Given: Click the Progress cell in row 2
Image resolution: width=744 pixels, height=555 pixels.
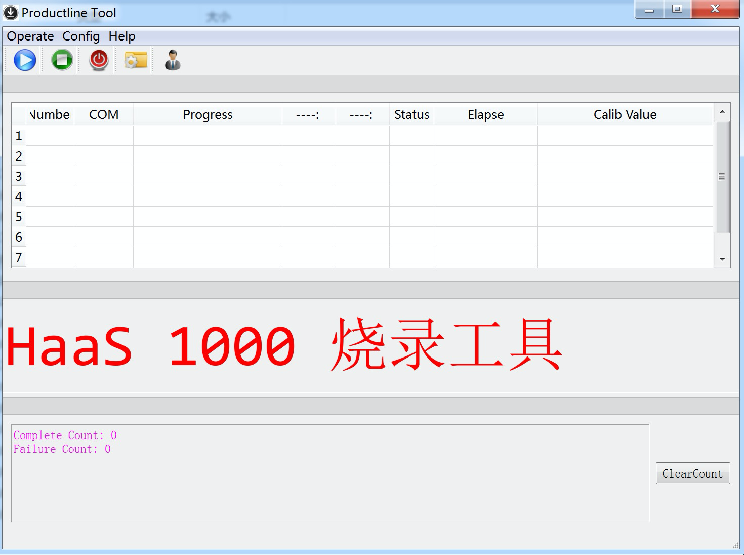Looking at the screenshot, I should click(208, 156).
